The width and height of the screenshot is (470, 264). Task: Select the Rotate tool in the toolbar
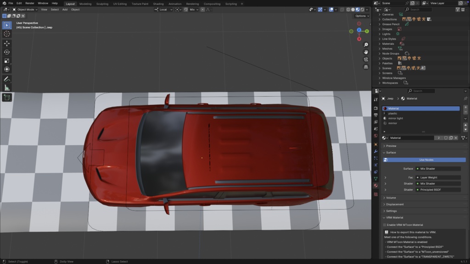pyautogui.click(x=7, y=52)
